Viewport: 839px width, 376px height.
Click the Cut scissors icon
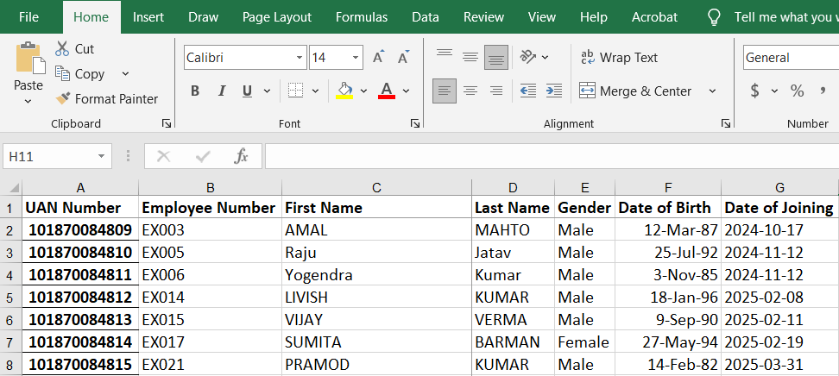tap(62, 49)
